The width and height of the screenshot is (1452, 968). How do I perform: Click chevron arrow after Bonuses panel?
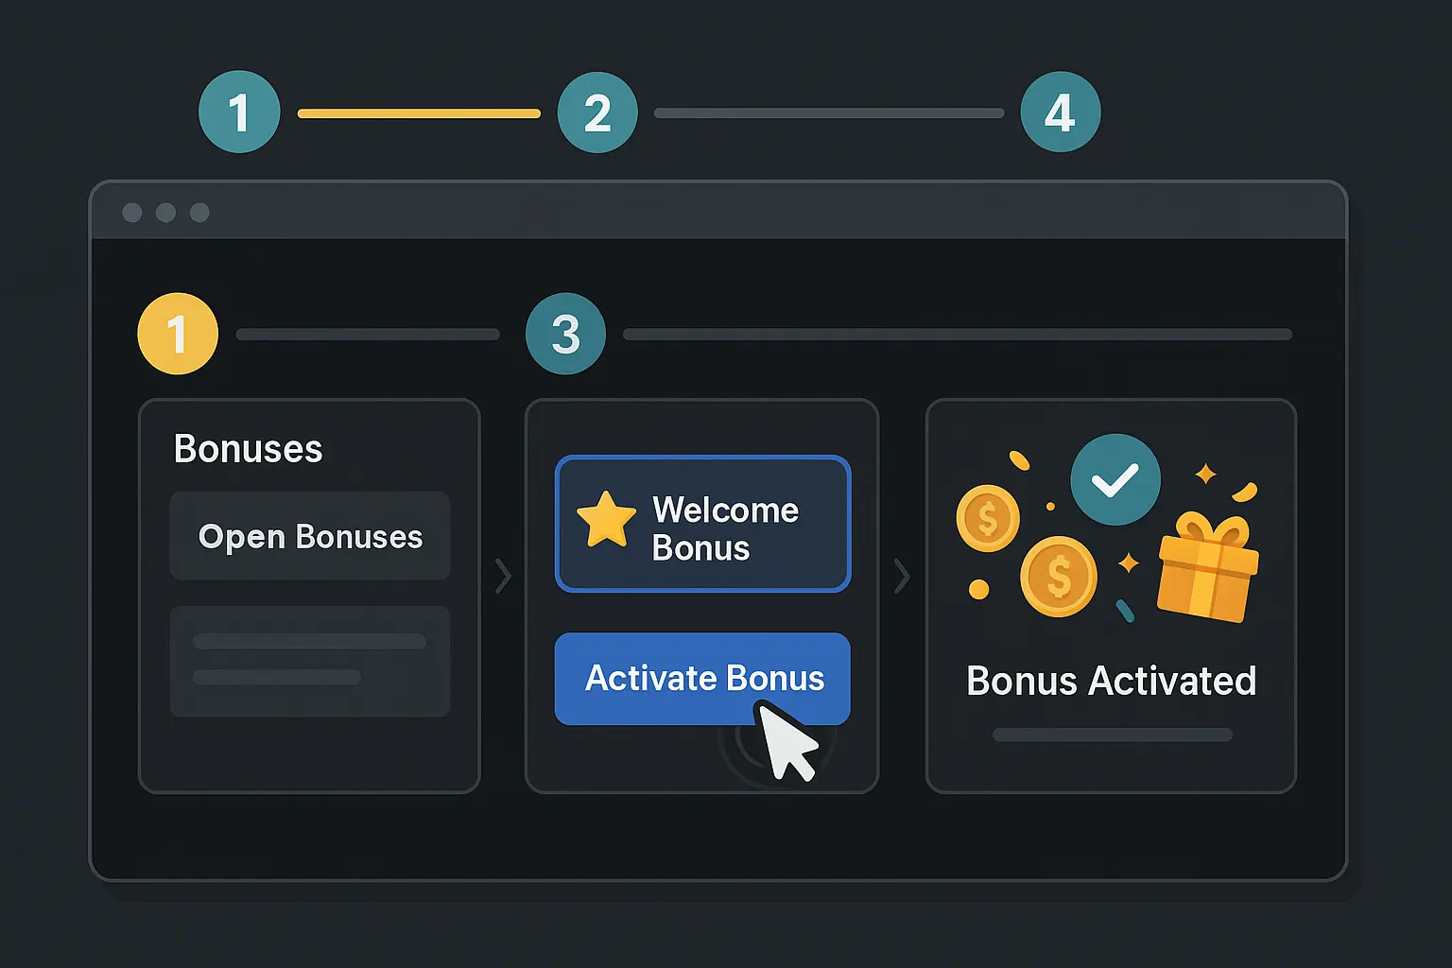[503, 576]
